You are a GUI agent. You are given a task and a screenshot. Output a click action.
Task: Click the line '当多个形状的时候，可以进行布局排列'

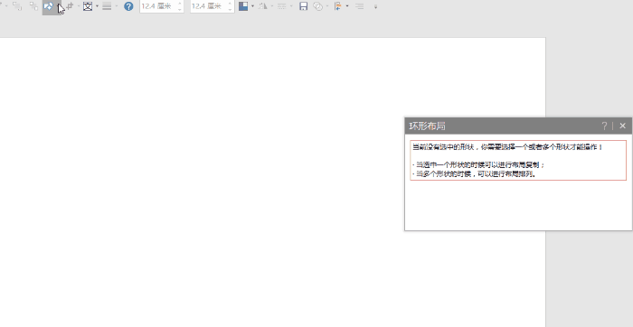pyautogui.click(x=476, y=174)
